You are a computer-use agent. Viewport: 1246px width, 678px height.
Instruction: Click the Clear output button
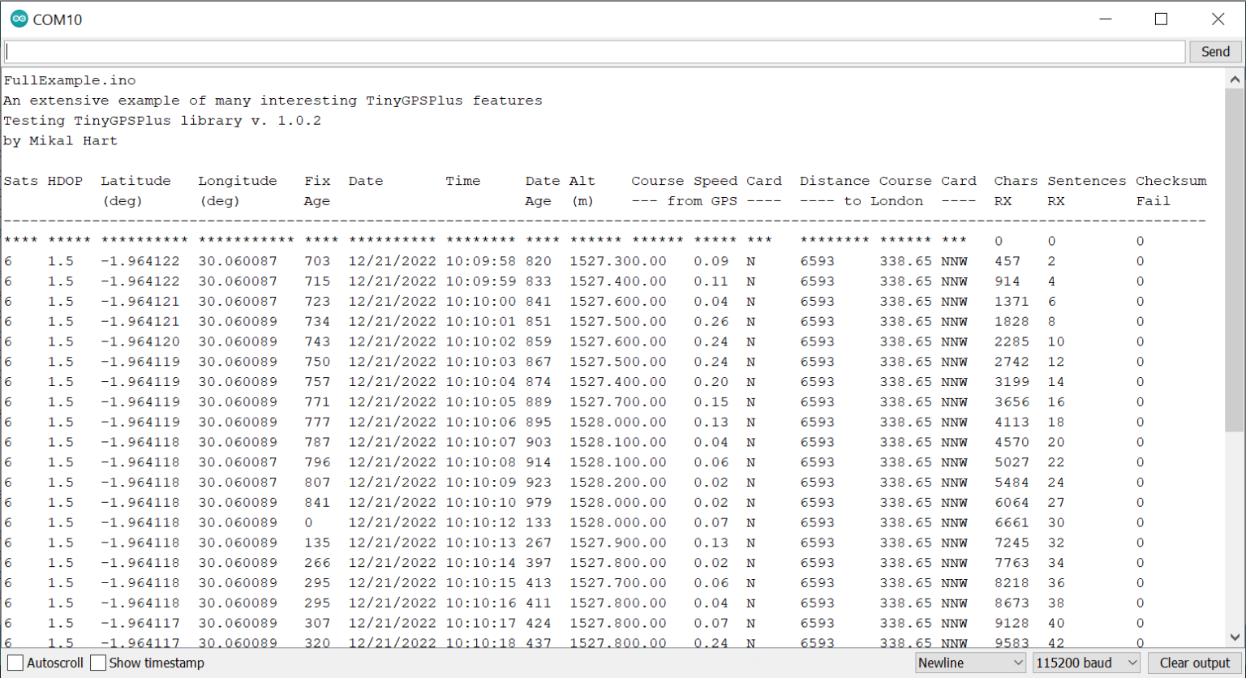(1194, 663)
